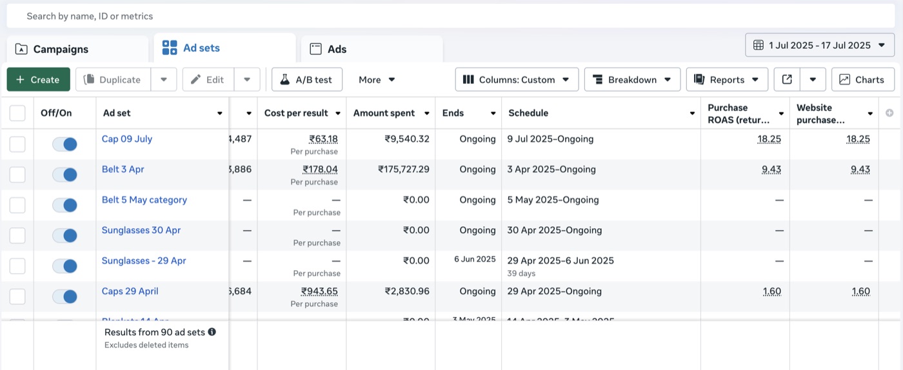Add a column with the plus icon
Image resolution: width=903 pixels, height=370 pixels.
[x=890, y=113]
